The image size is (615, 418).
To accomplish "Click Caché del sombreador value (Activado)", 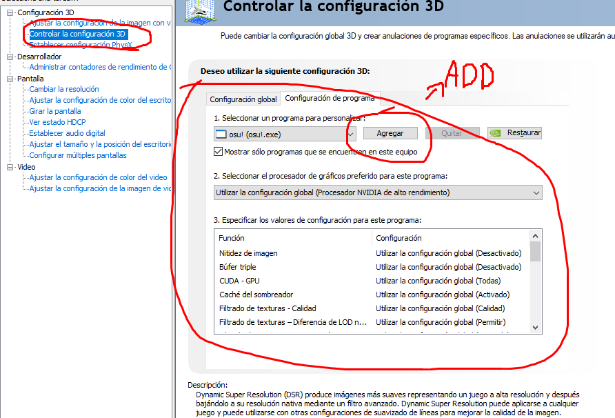I will click(443, 295).
